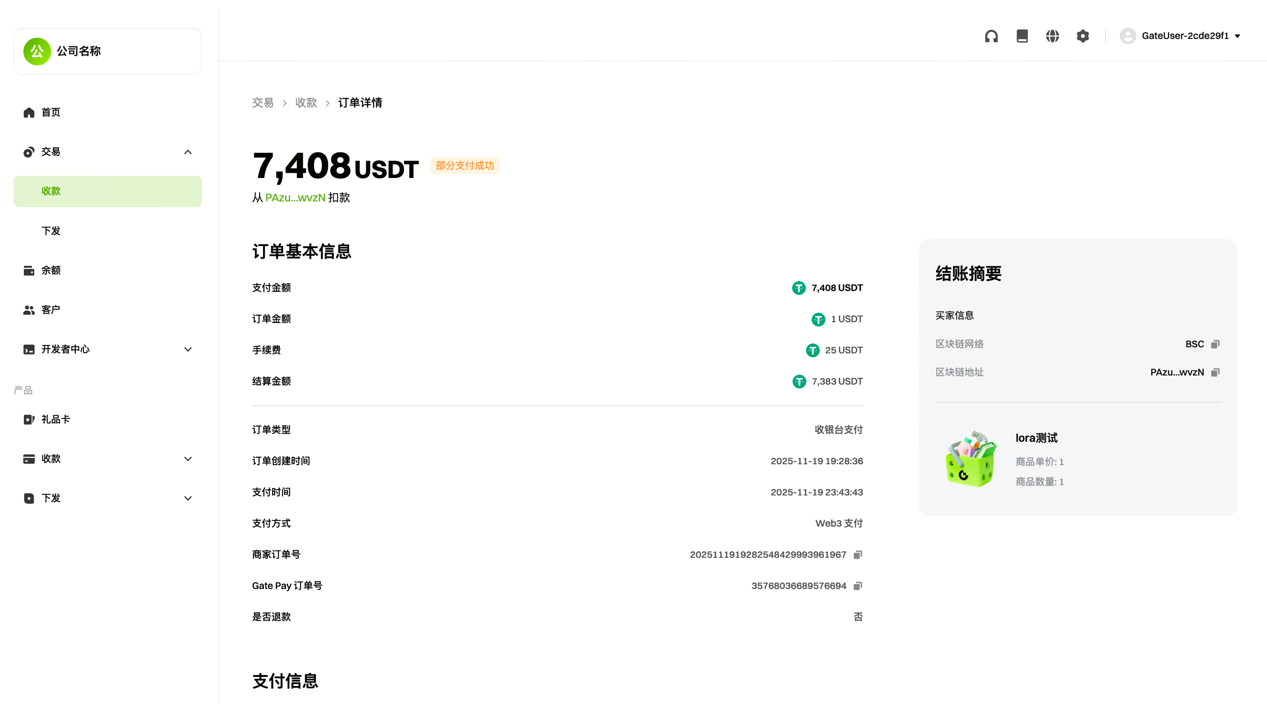Click the green PAzu...wvzN payer link
The width and height of the screenshot is (1267, 712).
pyautogui.click(x=295, y=197)
